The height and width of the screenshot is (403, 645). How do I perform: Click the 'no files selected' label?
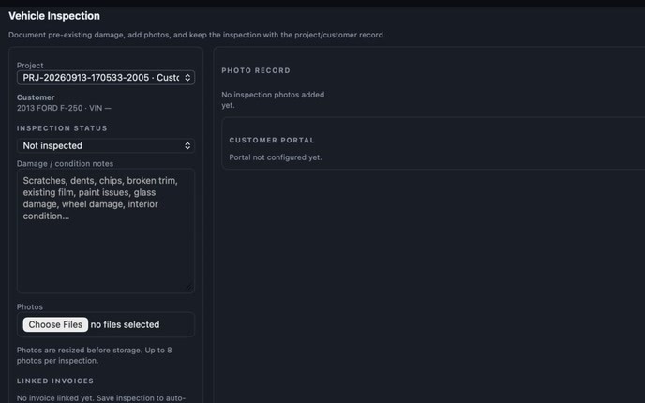coord(125,324)
